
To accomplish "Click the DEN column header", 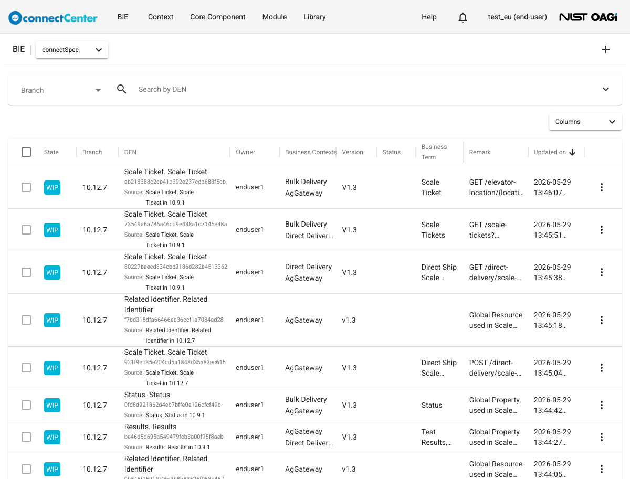I will pos(130,152).
